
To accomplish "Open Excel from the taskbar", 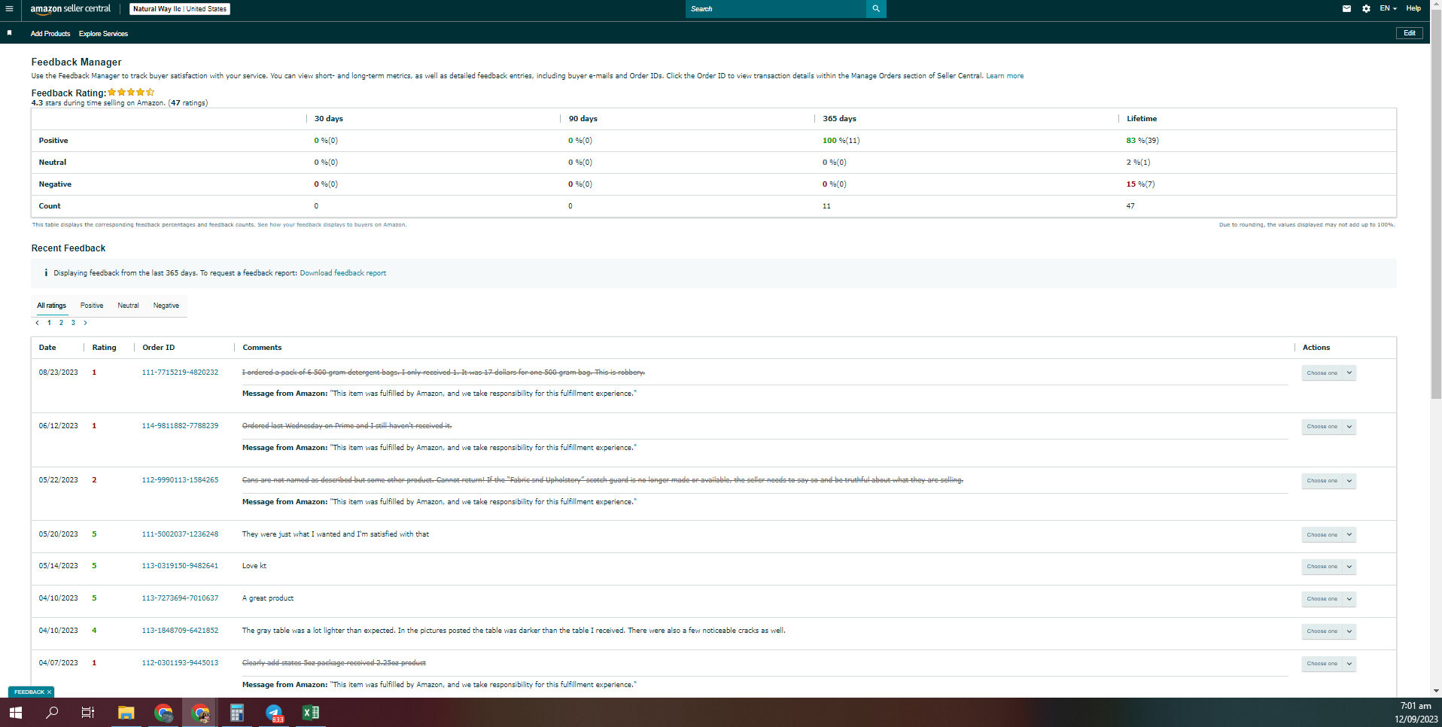I will (x=310, y=712).
